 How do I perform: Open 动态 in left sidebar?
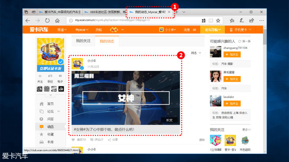pos(51,127)
